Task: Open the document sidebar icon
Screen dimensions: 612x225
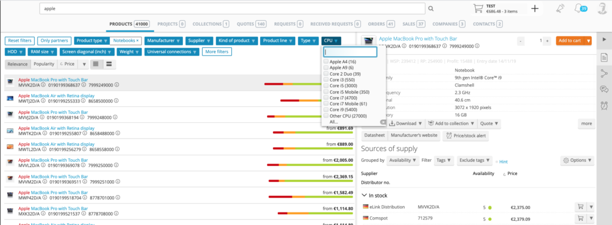Action: [604, 58]
